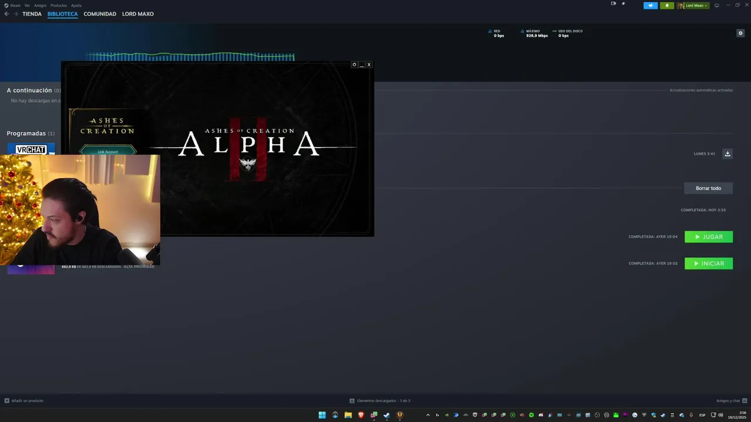This screenshot has height=422, width=751.
Task: Click the Programadas section header
Action: 31,134
